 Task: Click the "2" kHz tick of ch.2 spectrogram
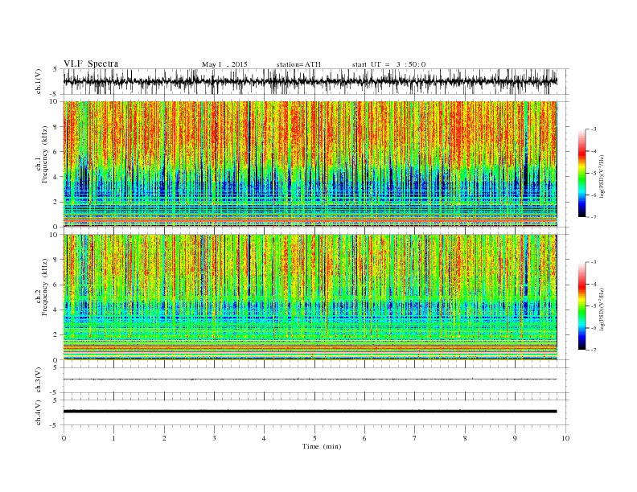[55, 335]
